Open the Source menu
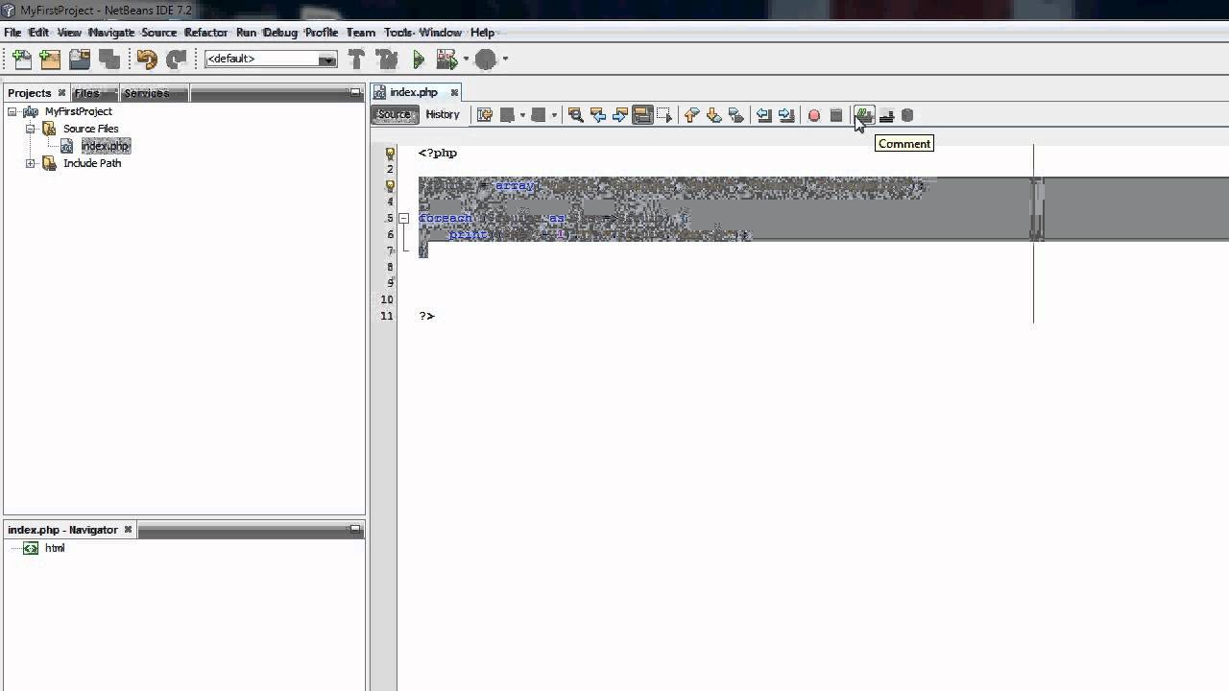 coord(158,33)
